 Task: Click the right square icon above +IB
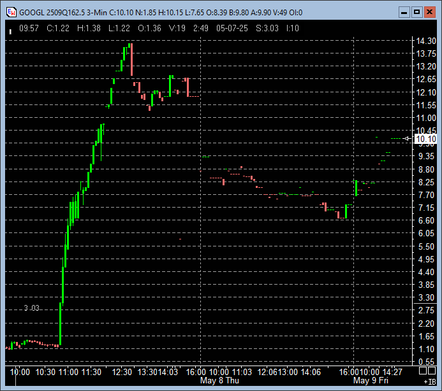432,371
